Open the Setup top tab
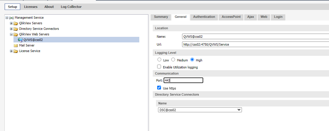329x131 pixels. point(12,7)
